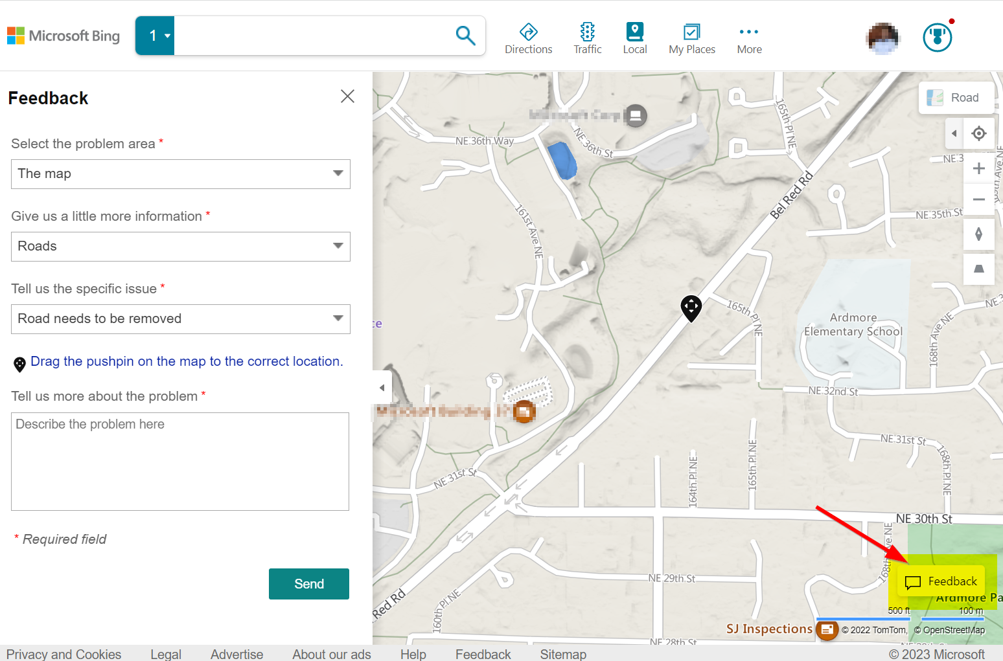
Task: Zoom in on the map
Action: (x=979, y=168)
